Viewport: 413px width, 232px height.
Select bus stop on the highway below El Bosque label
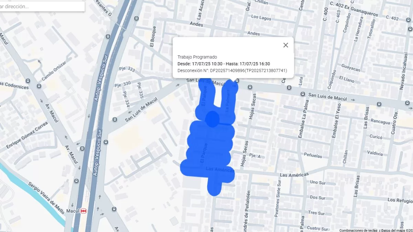(108, 36)
